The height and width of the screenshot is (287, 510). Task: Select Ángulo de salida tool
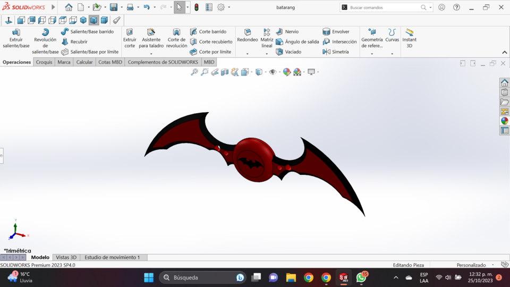click(297, 41)
